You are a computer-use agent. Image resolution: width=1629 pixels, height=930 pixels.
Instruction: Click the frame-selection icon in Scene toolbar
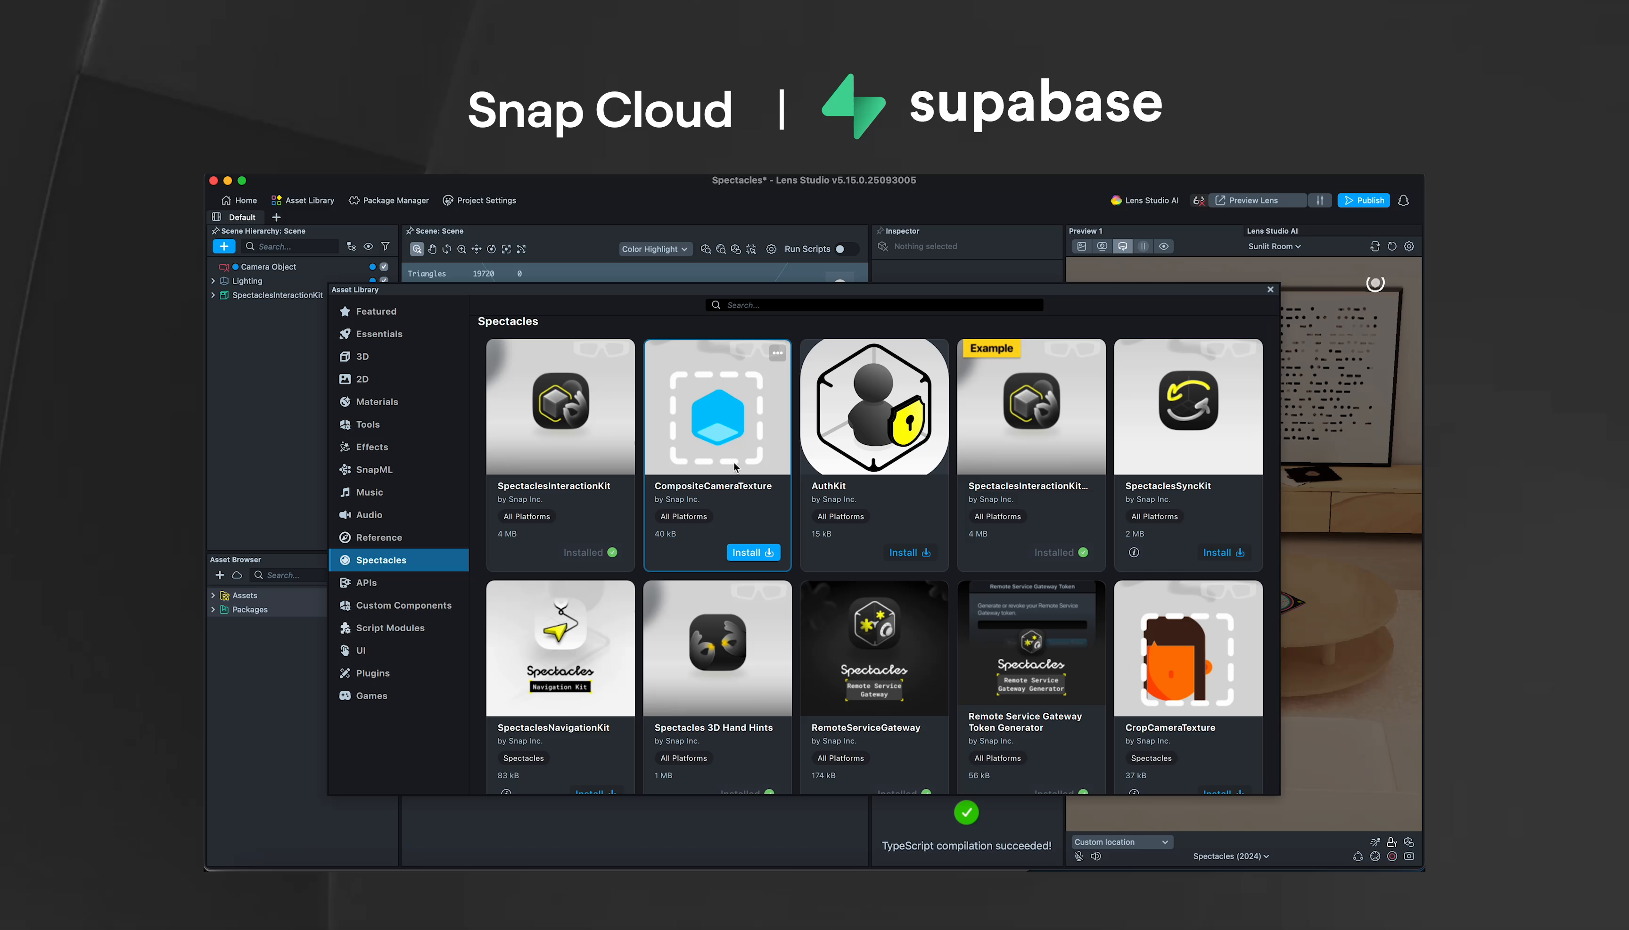point(506,249)
